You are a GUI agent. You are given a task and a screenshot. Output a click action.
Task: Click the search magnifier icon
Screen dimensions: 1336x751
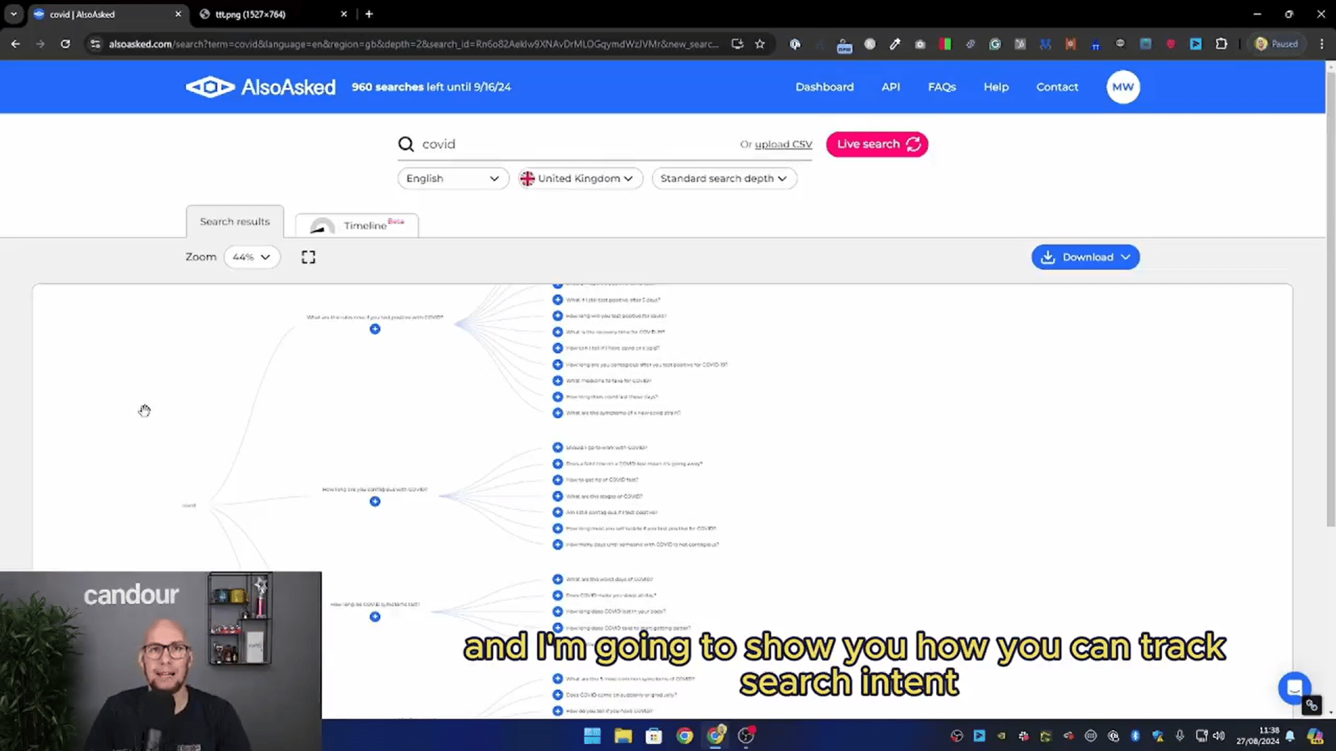(406, 144)
